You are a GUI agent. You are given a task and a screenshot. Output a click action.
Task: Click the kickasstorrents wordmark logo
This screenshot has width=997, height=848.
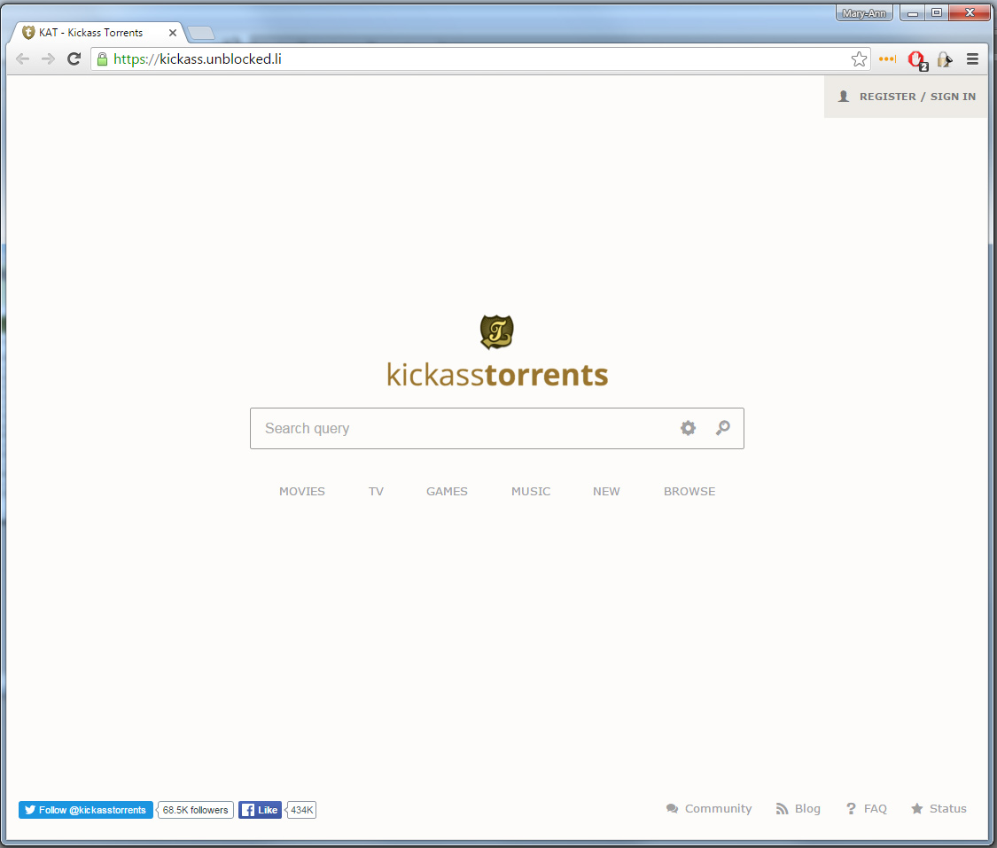497,375
